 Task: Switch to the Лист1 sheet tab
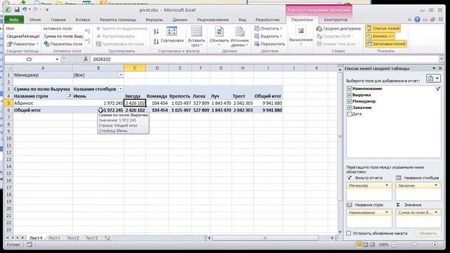click(54, 238)
